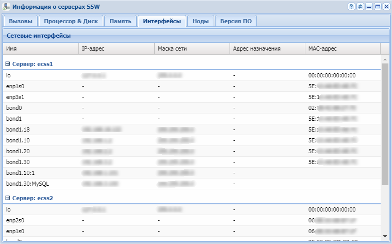Click the scrollbar down arrow
Screen dimensions: 392x244
(x=385, y=236)
